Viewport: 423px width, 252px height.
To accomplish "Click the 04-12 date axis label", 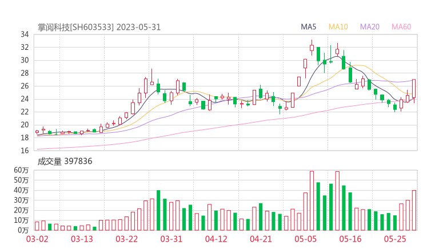I will tap(216, 239).
